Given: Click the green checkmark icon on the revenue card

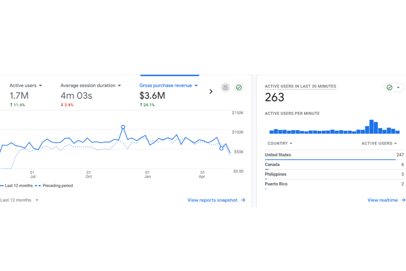Looking at the screenshot, I should (x=239, y=88).
